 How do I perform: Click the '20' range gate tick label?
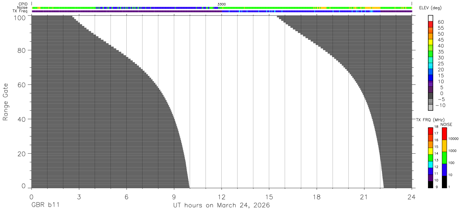21,154
